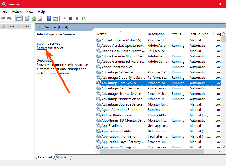Toggle the Show/Hide Action Pane icon
Screen dimensions: 226x166
55,18
